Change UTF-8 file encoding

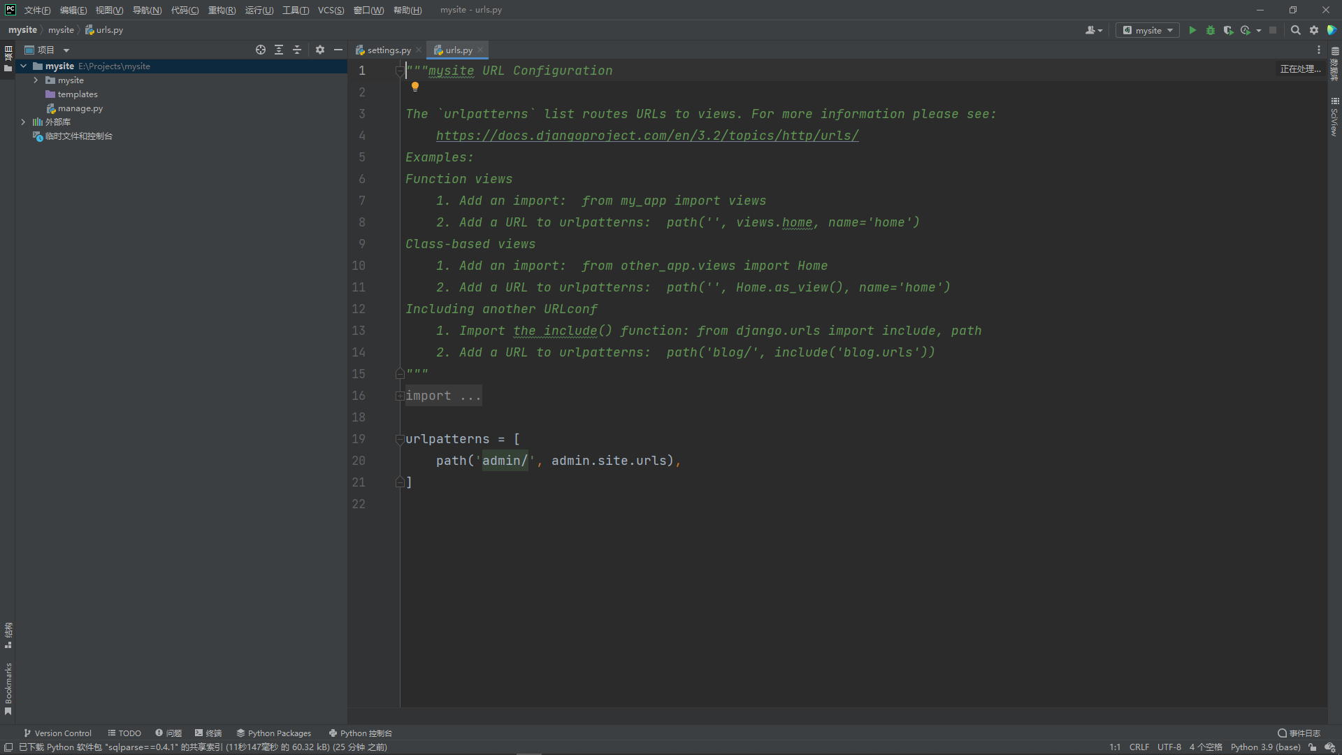coord(1169,747)
